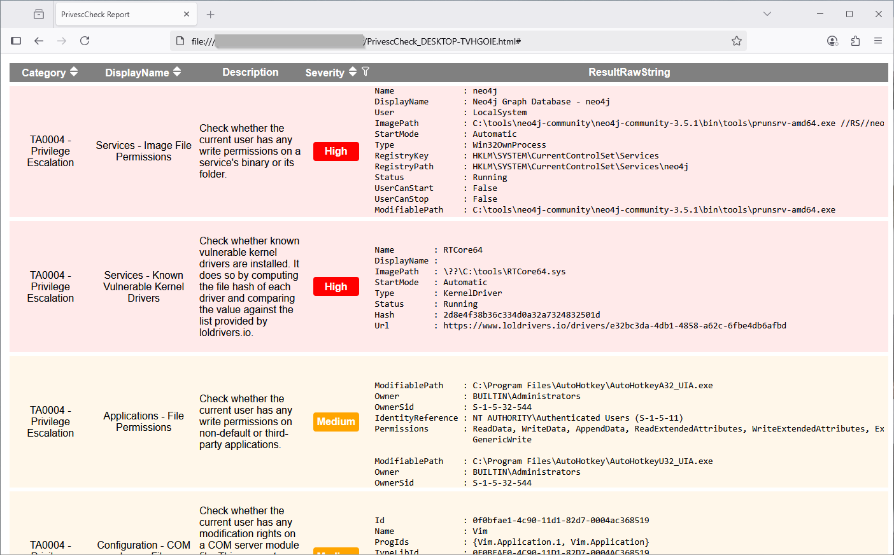Click the sidebar panel icon below the tab strip
The image size is (894, 555).
(16, 40)
